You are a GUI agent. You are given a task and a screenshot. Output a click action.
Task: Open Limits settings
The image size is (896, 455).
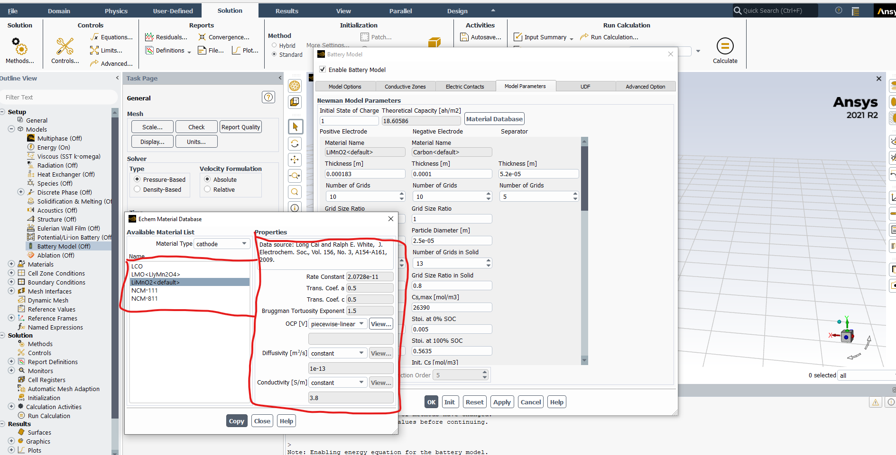pyautogui.click(x=106, y=50)
